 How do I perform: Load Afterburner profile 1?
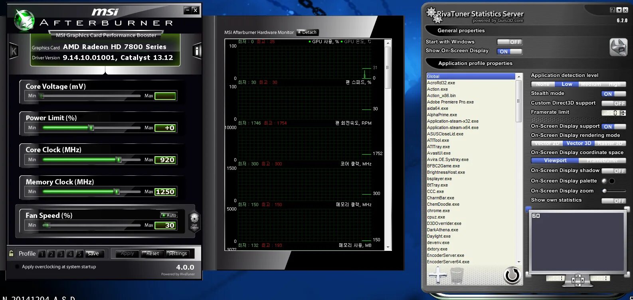42,254
